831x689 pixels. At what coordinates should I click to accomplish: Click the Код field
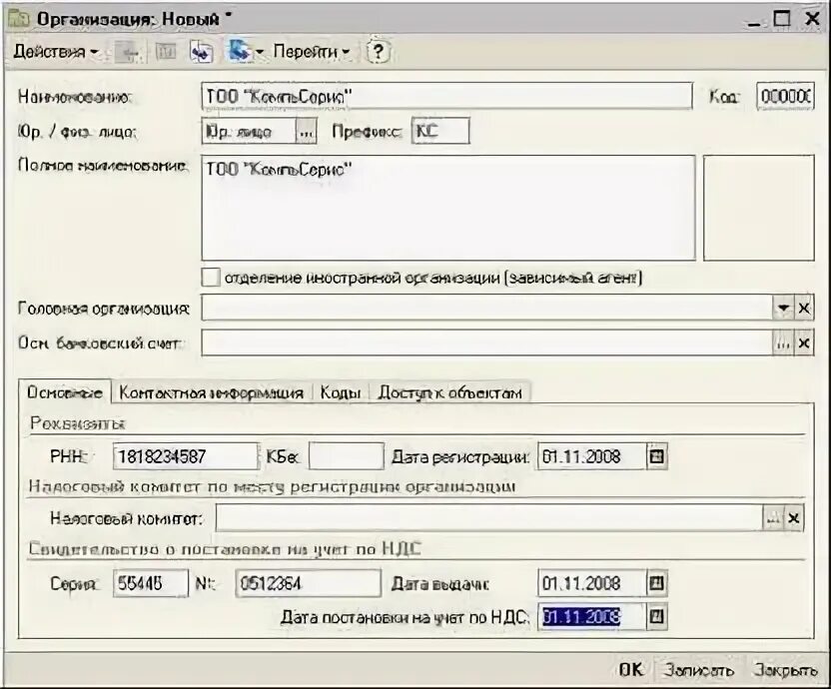pos(785,96)
